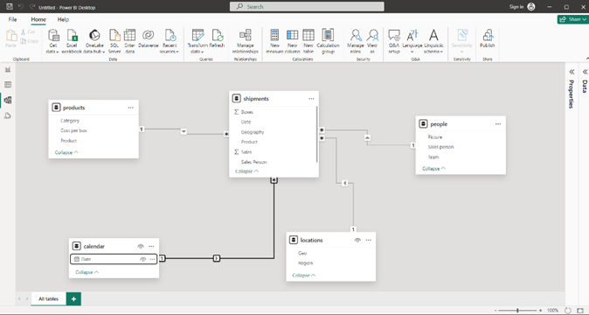The width and height of the screenshot is (589, 315).
Task: Collapse the people table
Action: tap(433, 168)
